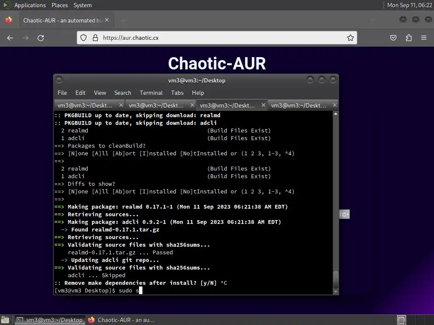Open the terminal Help menu
434x325 pixels.
198,93
